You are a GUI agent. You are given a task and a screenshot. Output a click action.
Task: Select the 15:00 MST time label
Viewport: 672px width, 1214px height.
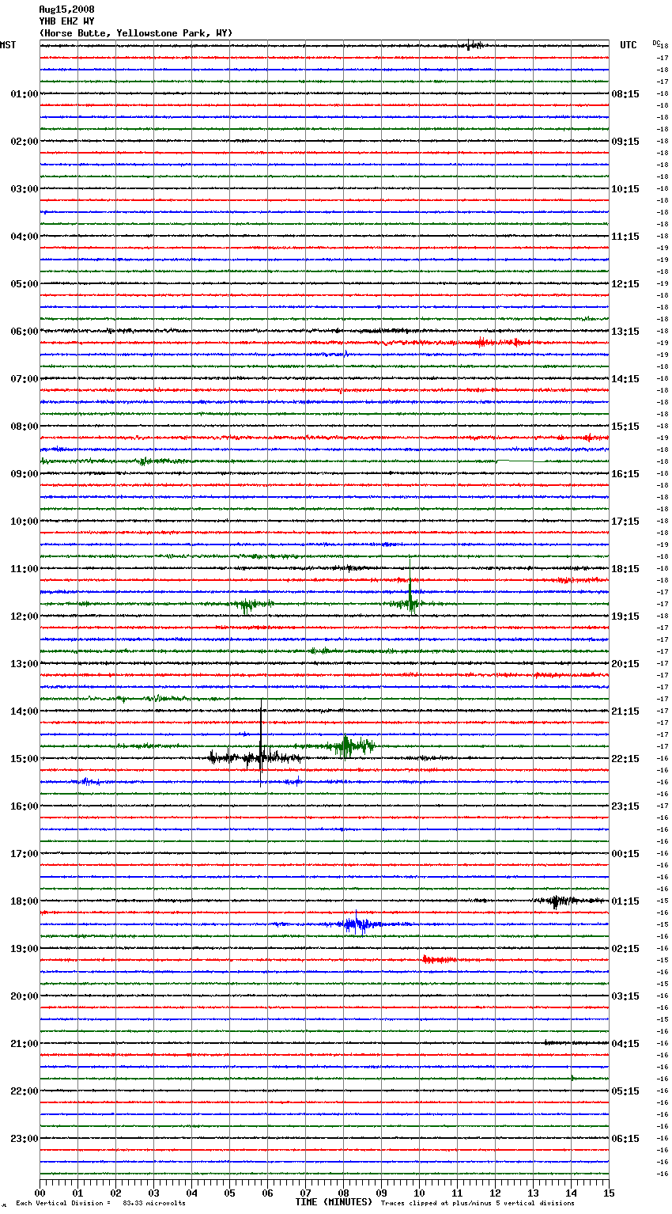click(x=25, y=759)
